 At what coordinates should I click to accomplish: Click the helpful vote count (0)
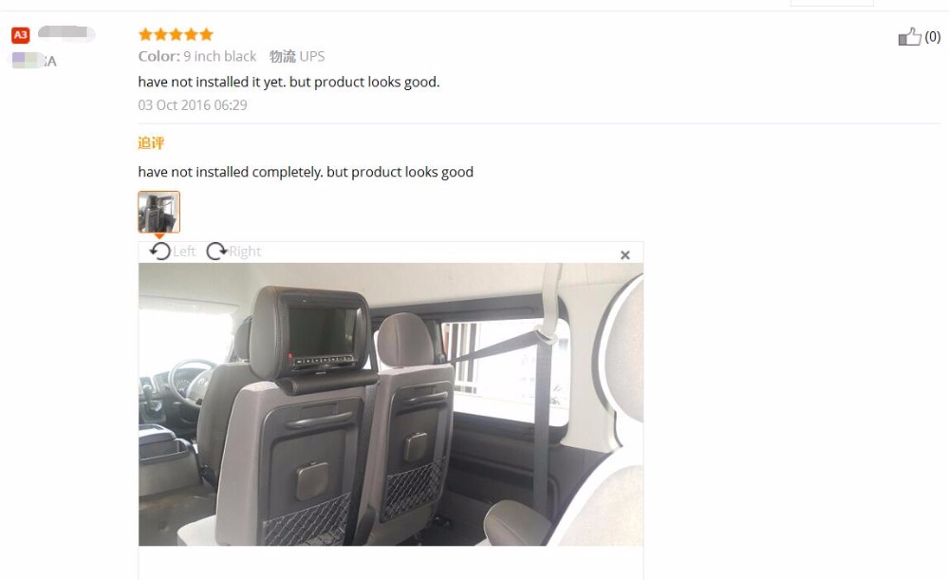933,37
